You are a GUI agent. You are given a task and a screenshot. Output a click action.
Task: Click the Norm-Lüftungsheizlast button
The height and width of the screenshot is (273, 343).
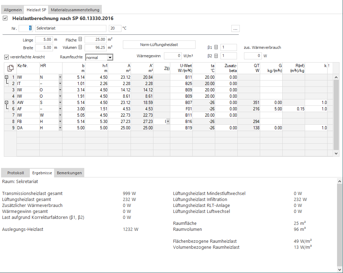click(x=159, y=45)
